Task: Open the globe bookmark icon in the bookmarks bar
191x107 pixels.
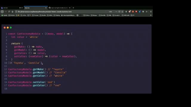Action: coord(78,15)
